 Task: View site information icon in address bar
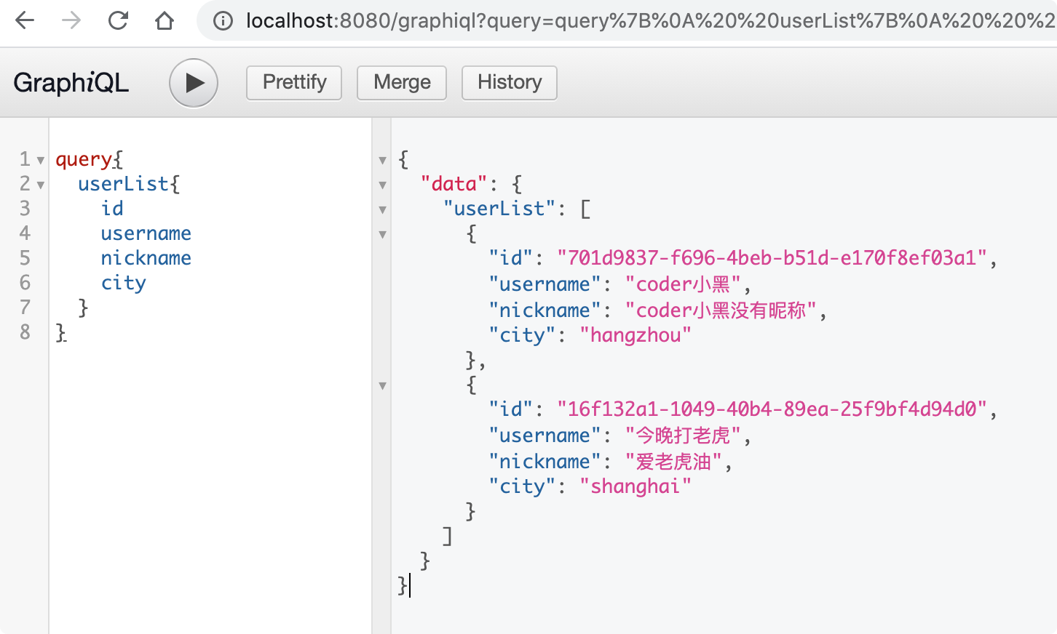pos(223,21)
